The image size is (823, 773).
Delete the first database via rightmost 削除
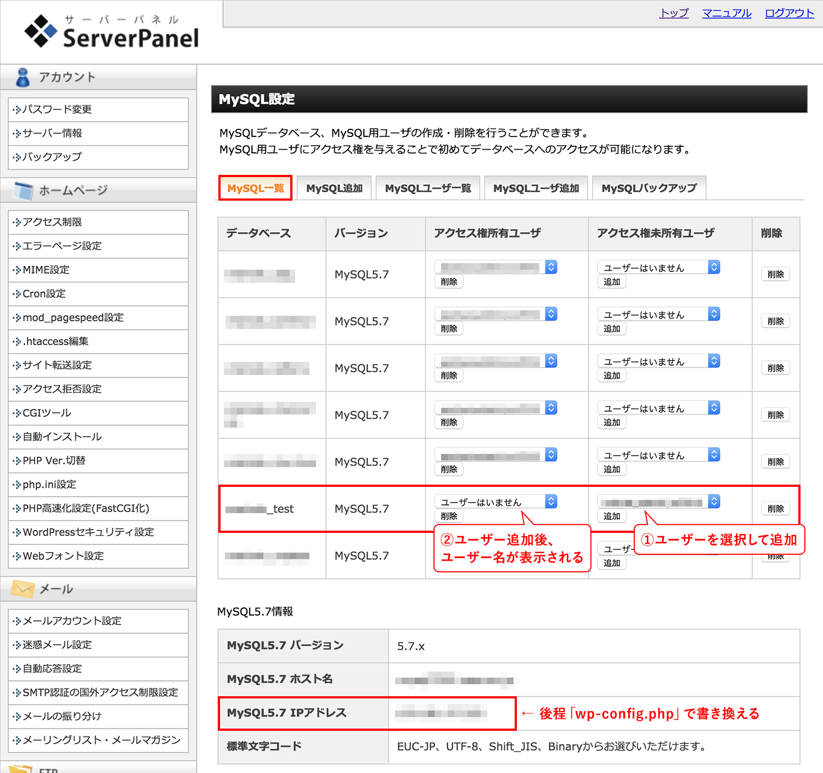tap(776, 274)
